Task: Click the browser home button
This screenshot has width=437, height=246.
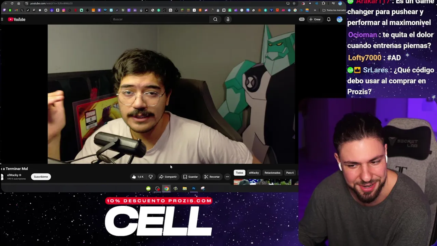Action: pos(19,3)
